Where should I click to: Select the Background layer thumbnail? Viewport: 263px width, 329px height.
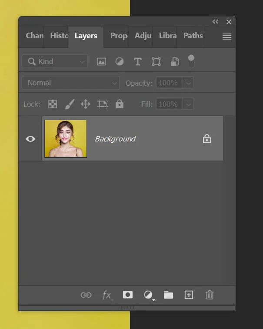tap(66, 138)
